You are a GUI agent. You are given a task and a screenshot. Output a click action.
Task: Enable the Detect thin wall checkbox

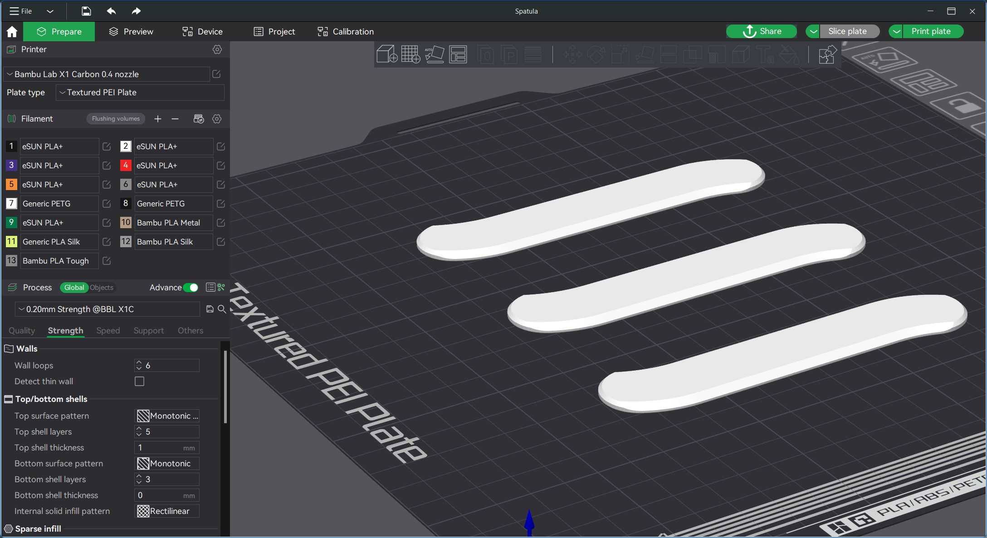coord(140,381)
